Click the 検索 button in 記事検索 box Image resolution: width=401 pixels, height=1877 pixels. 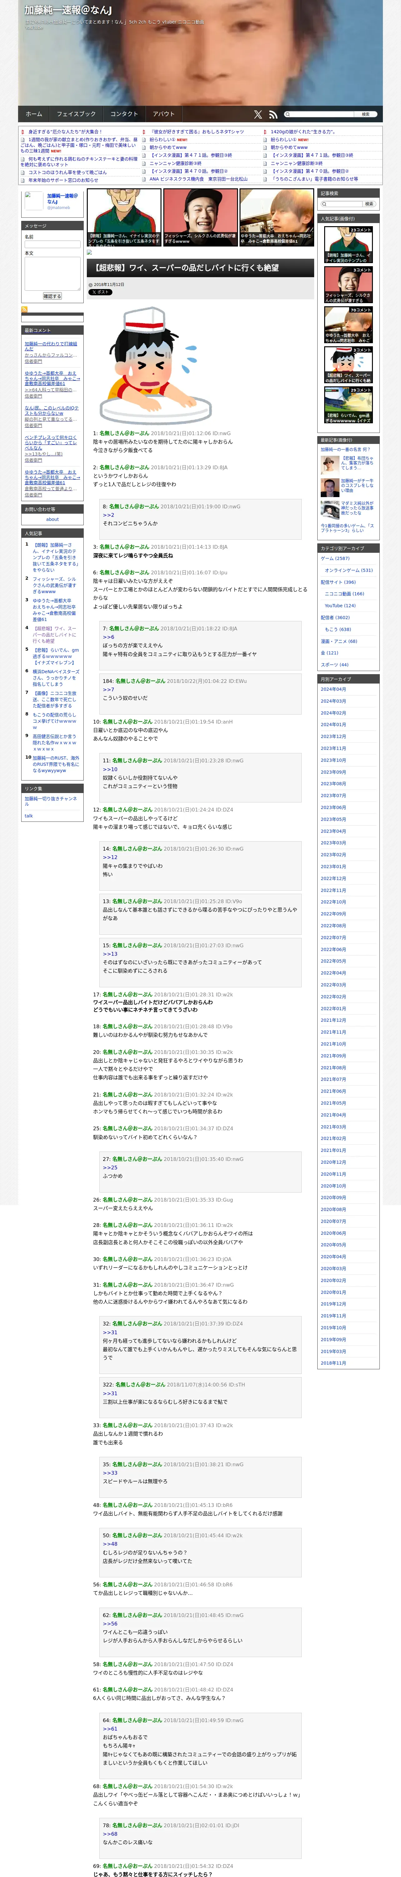tap(369, 204)
